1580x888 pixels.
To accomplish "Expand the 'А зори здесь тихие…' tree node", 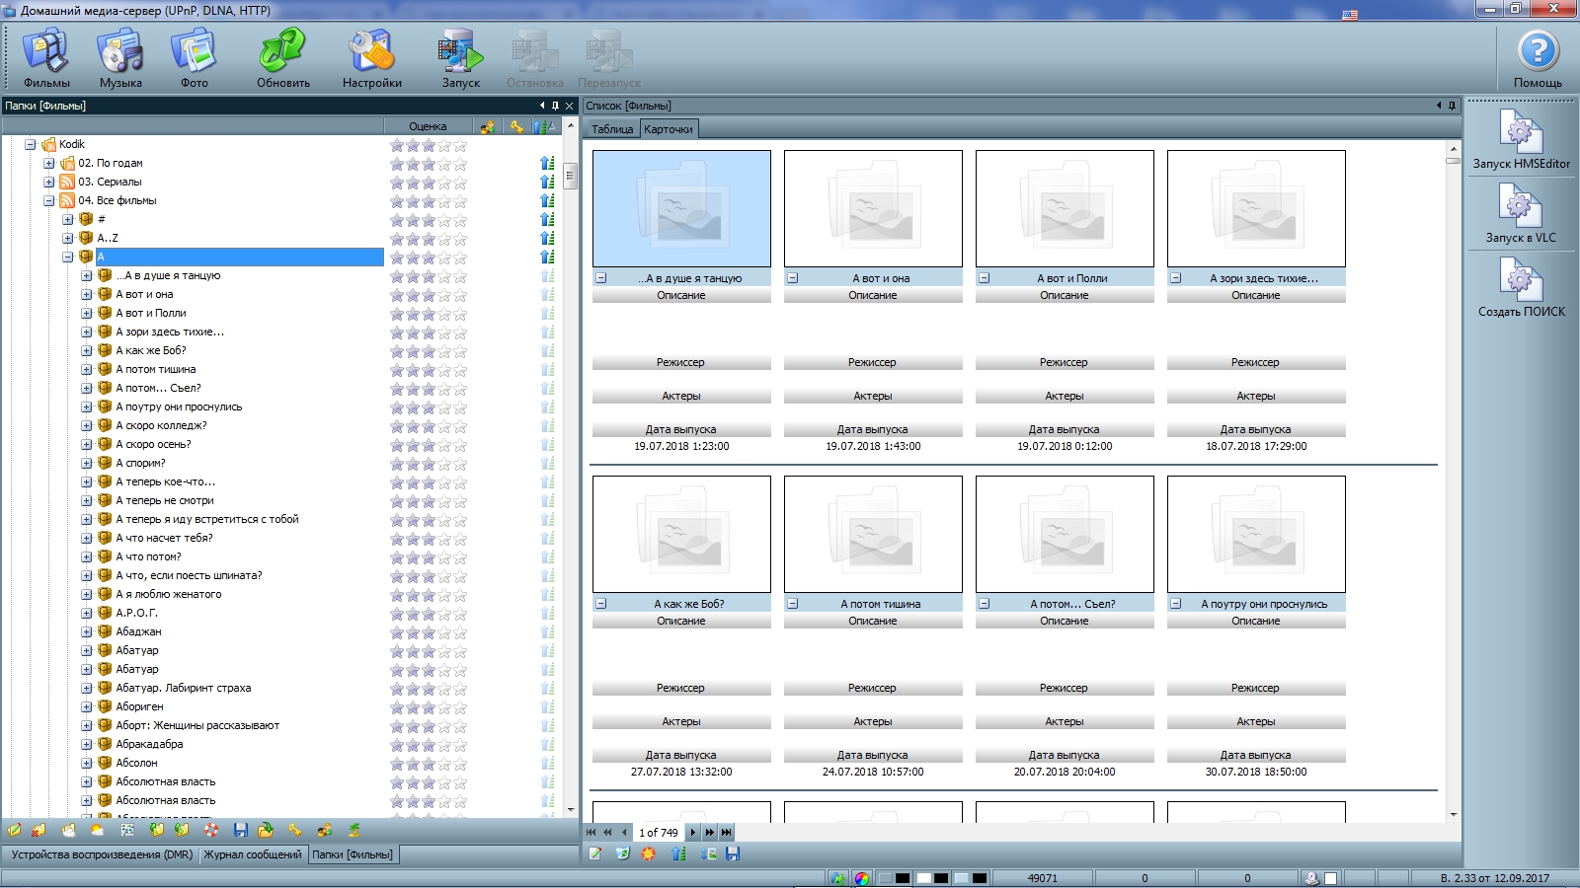I will click(87, 333).
